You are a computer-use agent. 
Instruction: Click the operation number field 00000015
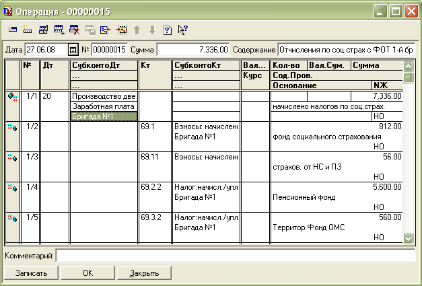[x=108, y=50]
